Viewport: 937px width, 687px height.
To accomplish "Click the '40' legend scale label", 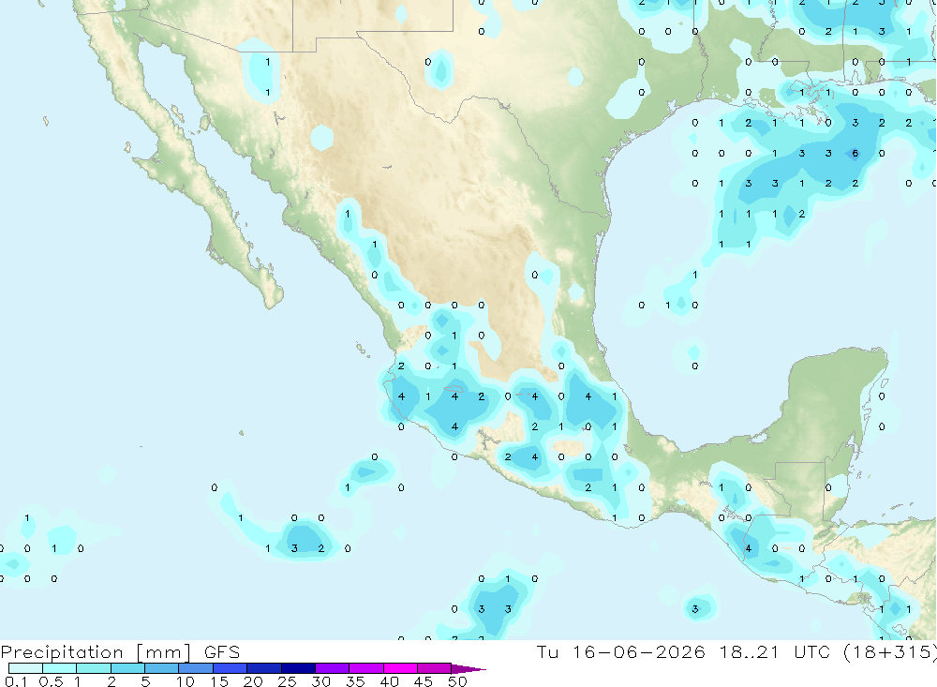I will [389, 681].
